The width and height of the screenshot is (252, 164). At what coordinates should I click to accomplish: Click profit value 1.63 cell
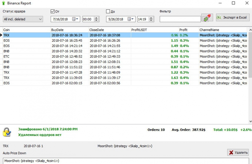click(x=155, y=78)
